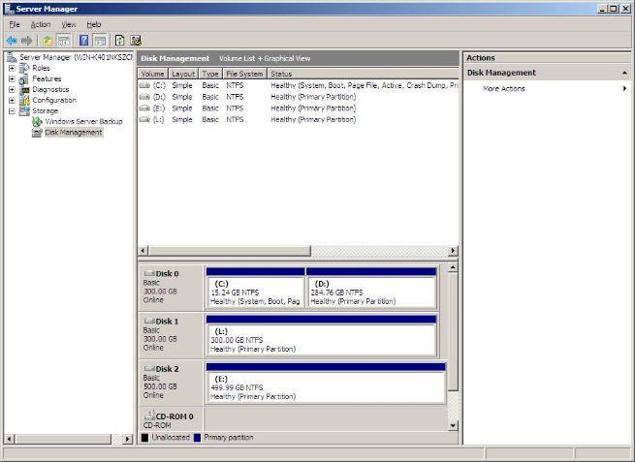The height and width of the screenshot is (462, 635).
Task: Click the Settings toolbar icon after Refresh
Action: pos(136,41)
